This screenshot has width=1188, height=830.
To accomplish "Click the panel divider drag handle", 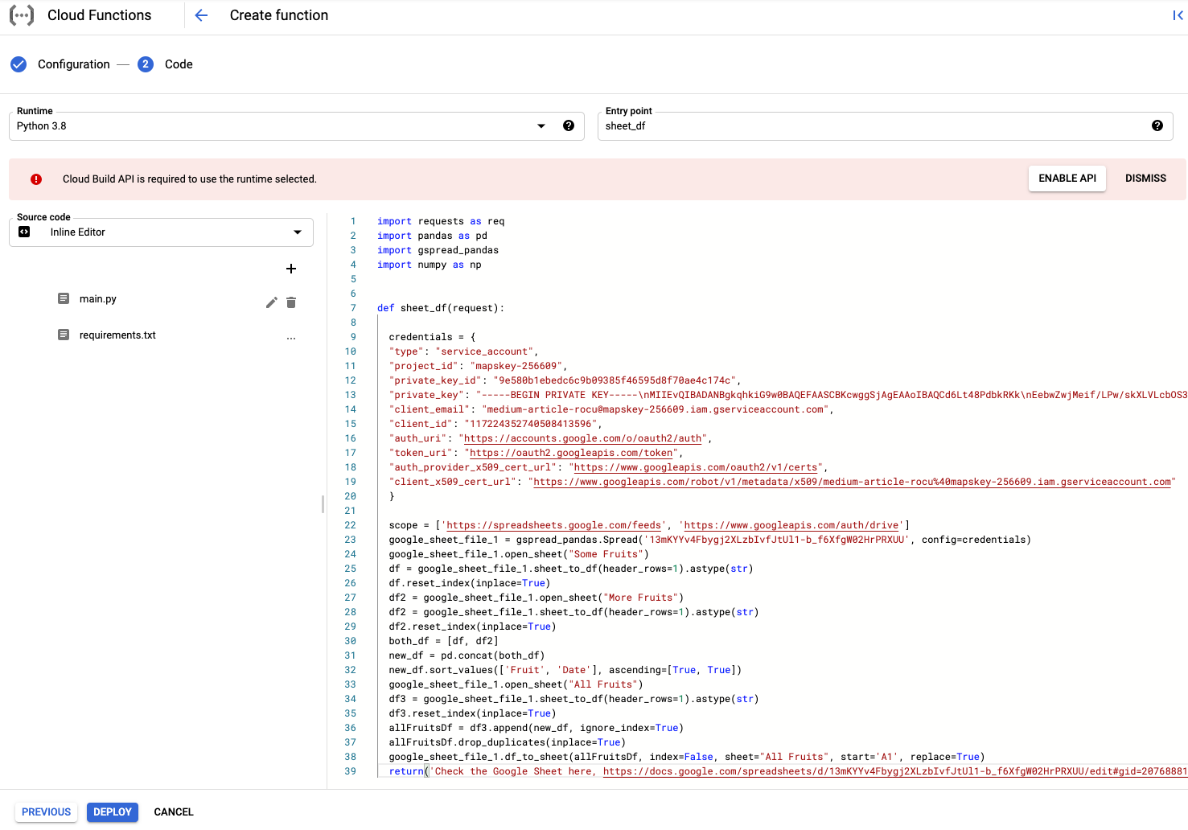I will (323, 504).
